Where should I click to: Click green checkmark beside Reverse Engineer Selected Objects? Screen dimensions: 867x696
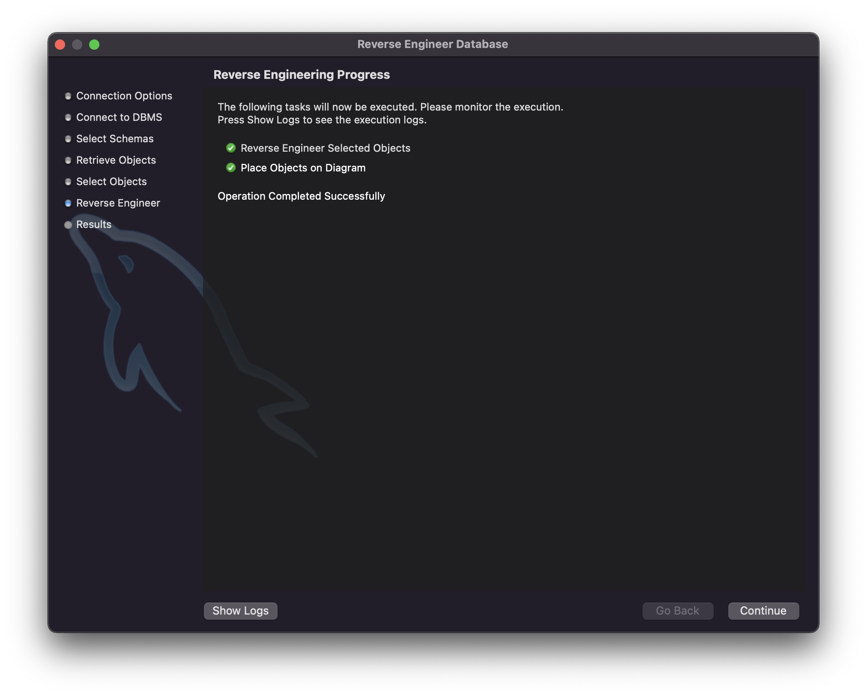click(231, 148)
